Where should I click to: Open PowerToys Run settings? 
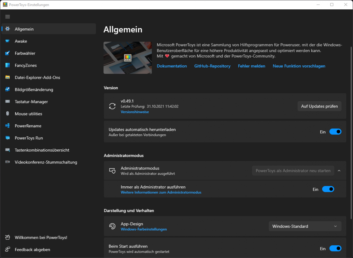point(49,138)
